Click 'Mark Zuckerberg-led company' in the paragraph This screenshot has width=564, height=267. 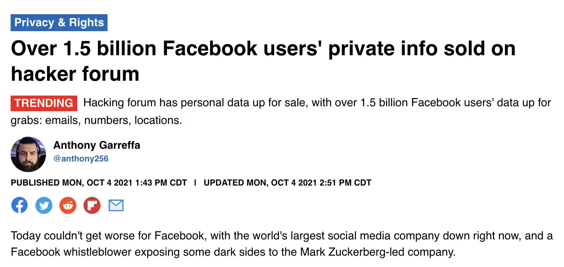pos(378,252)
